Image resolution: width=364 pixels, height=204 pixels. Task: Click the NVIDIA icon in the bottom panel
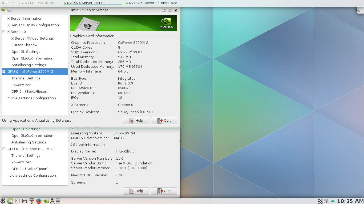pos(46,201)
